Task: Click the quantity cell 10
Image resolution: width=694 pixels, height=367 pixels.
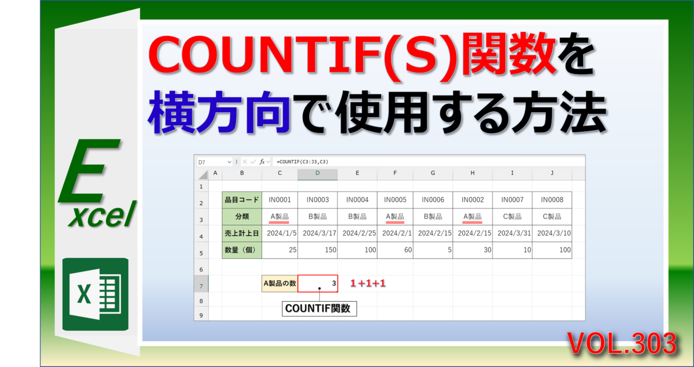Action: [512, 250]
